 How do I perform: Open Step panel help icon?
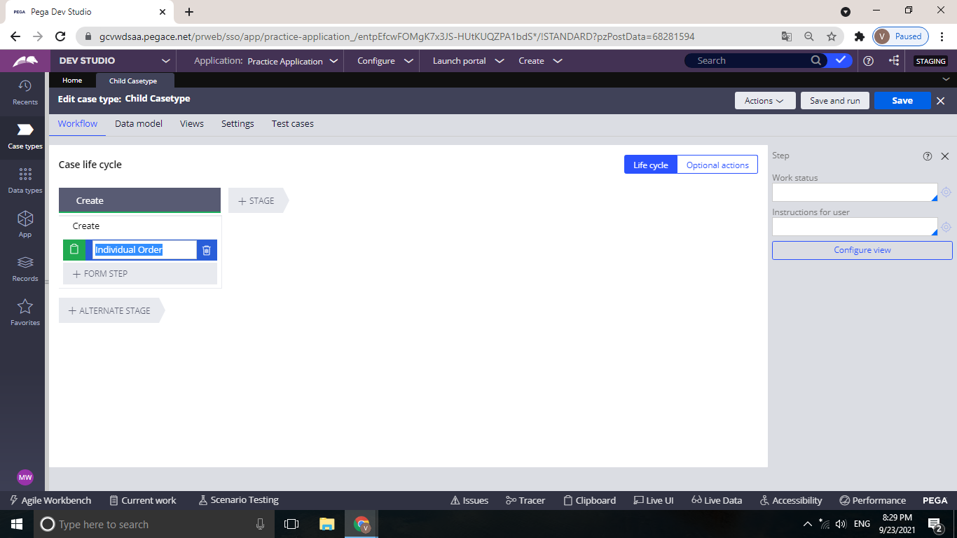[x=928, y=156]
